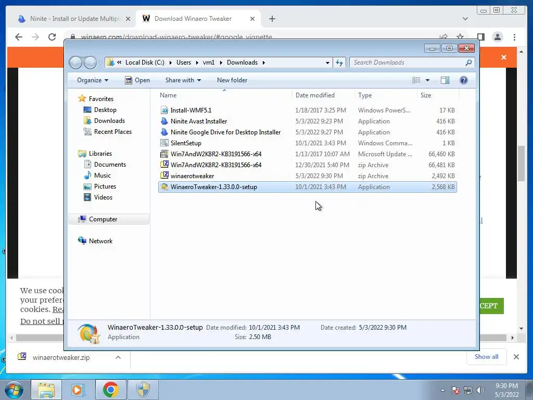This screenshot has width=533, height=400.
Task: Click Explorer forward navigation arrow
Action: coord(90,63)
